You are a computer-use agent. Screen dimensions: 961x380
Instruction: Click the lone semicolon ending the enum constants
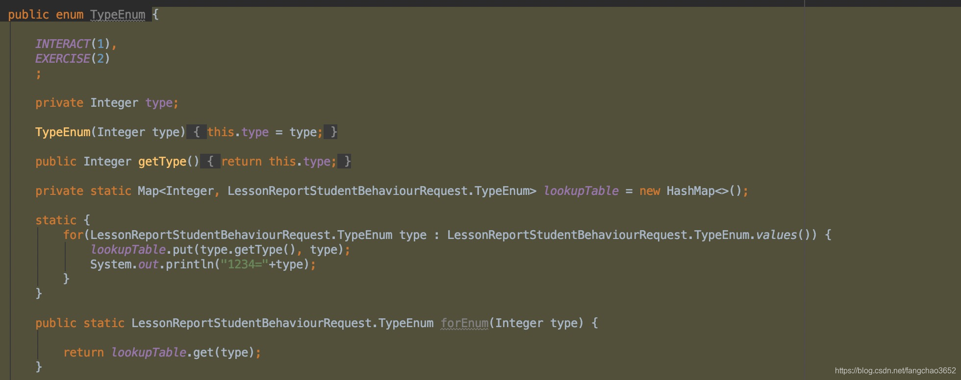(x=38, y=74)
